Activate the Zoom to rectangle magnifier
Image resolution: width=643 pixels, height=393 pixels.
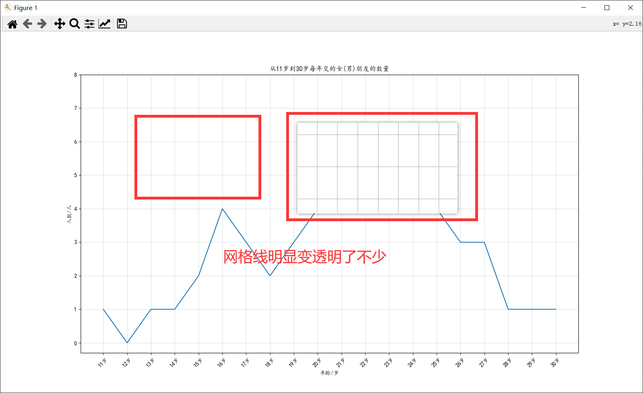point(74,24)
